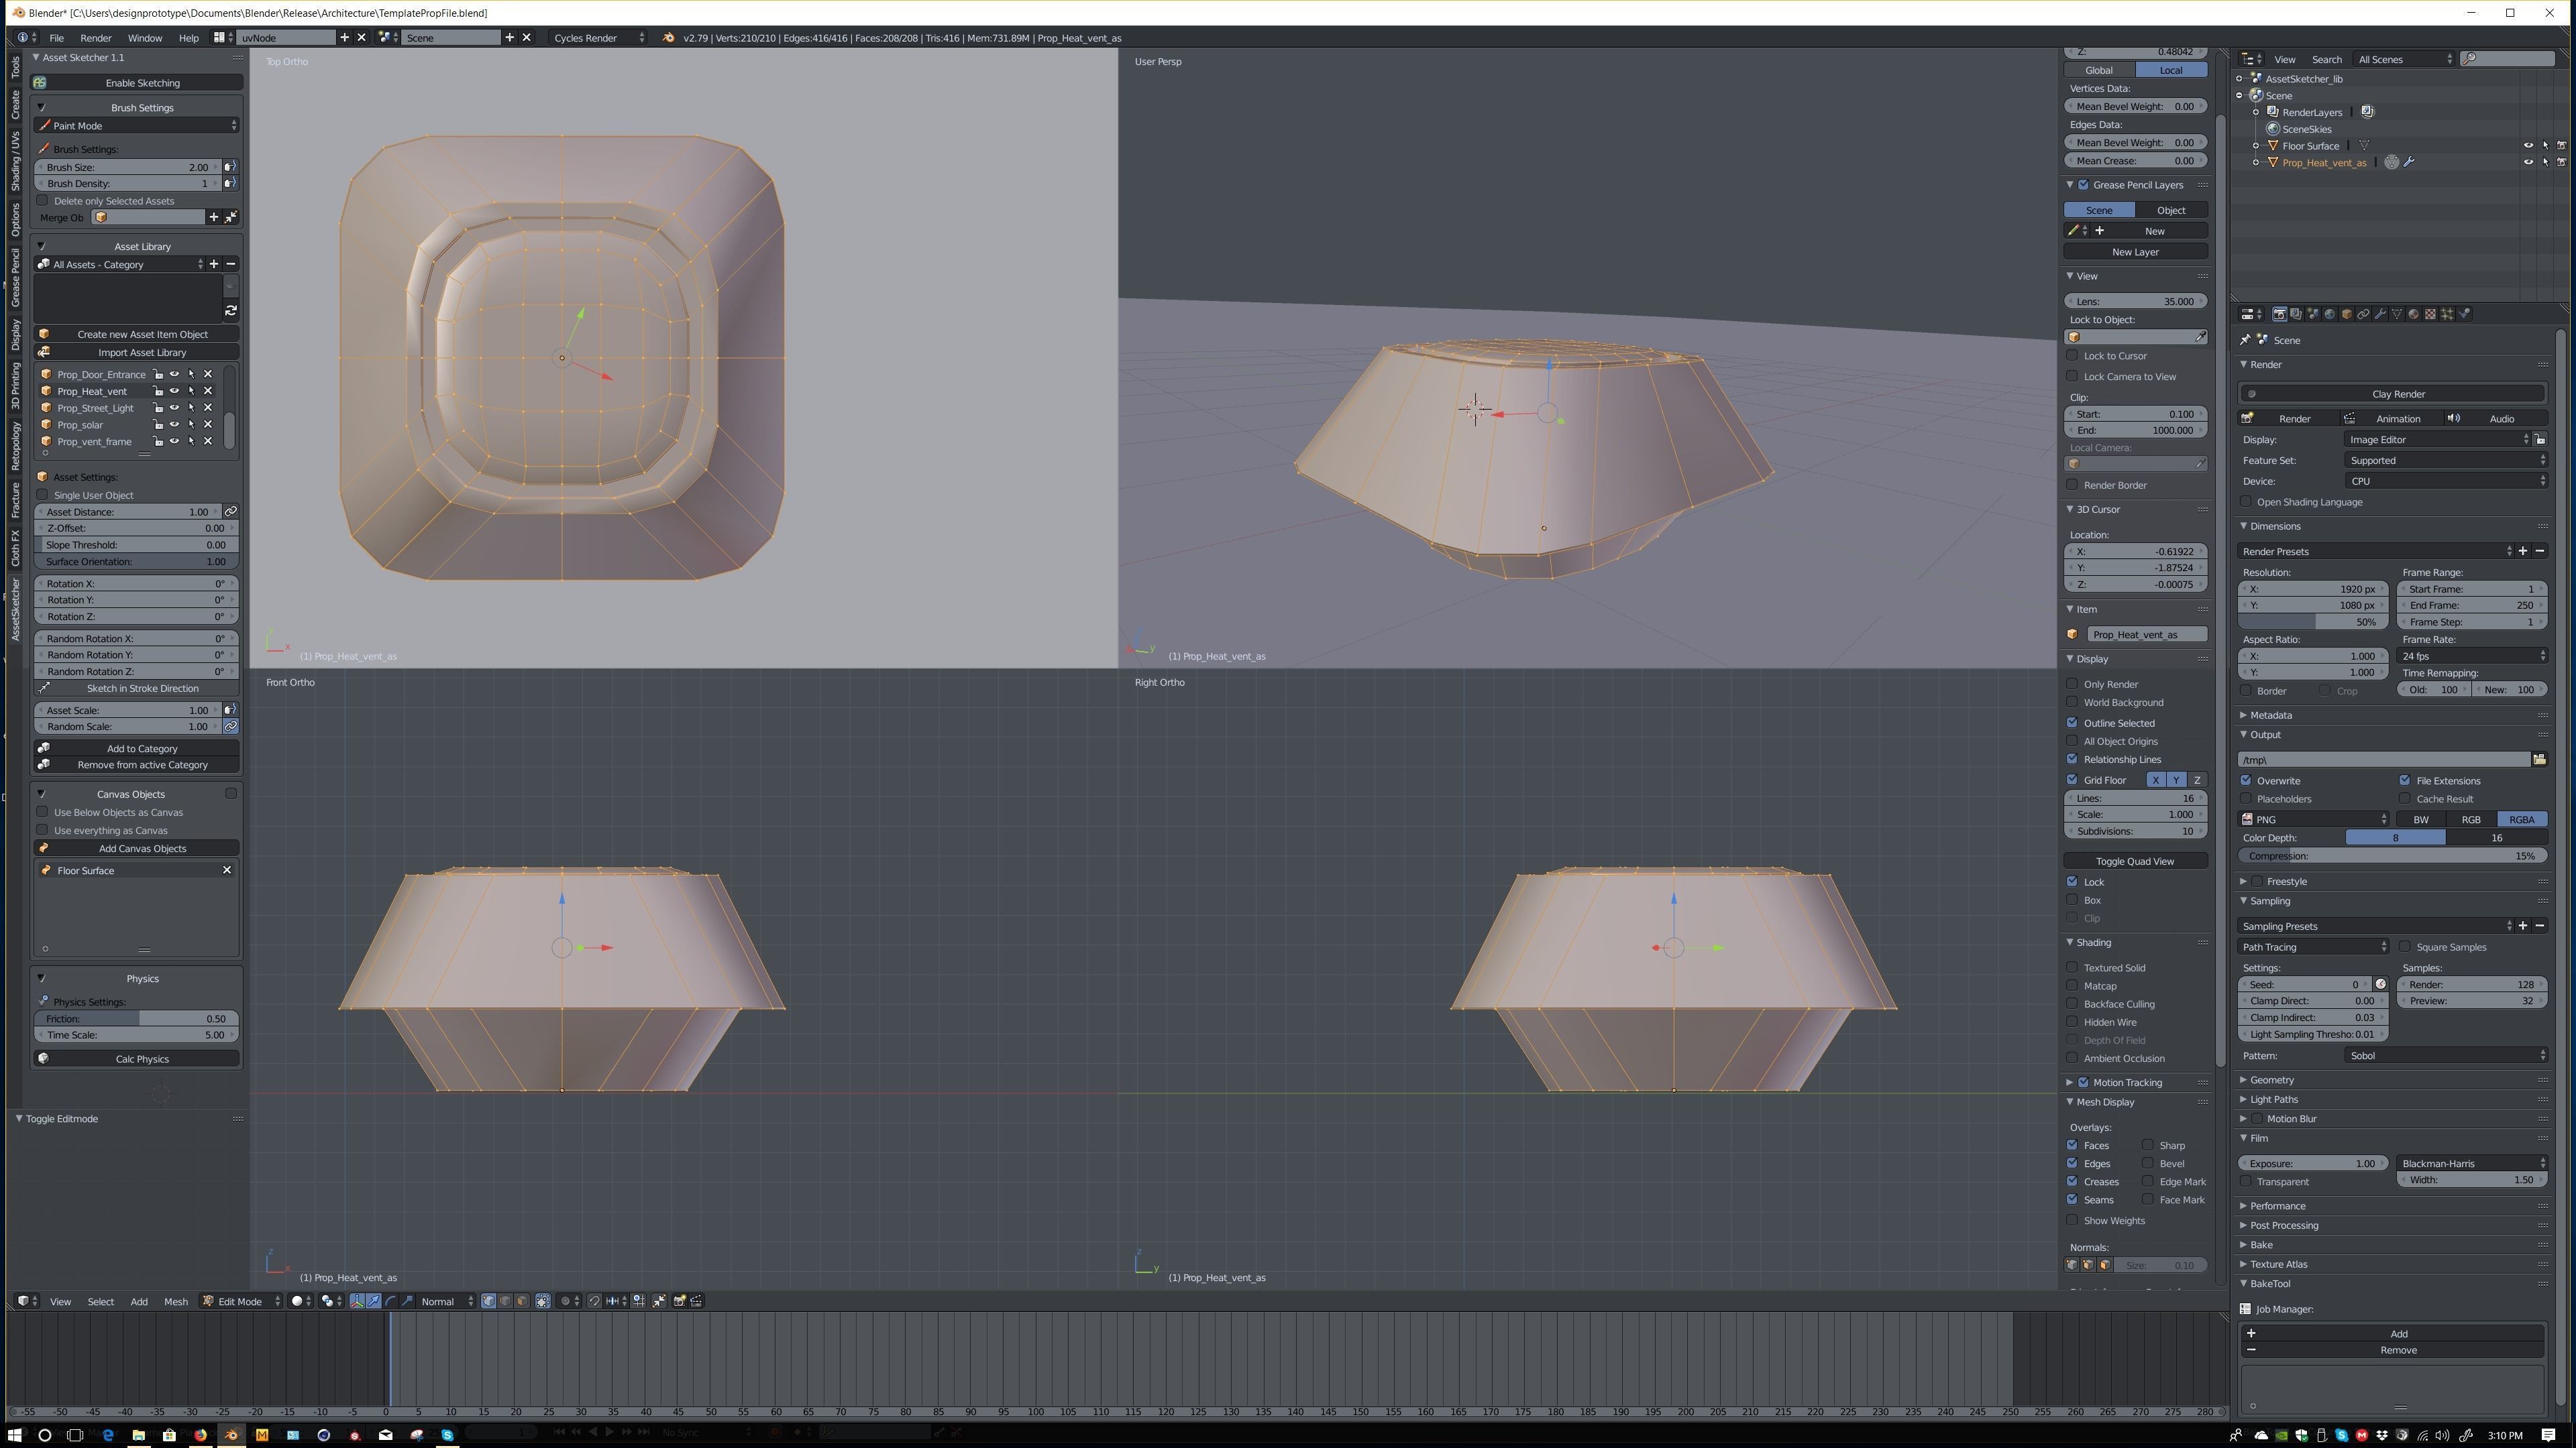Screen dimensions: 2576x1448
Task: Open the Normal orientation dropdown
Action: pyautogui.click(x=446, y=1301)
